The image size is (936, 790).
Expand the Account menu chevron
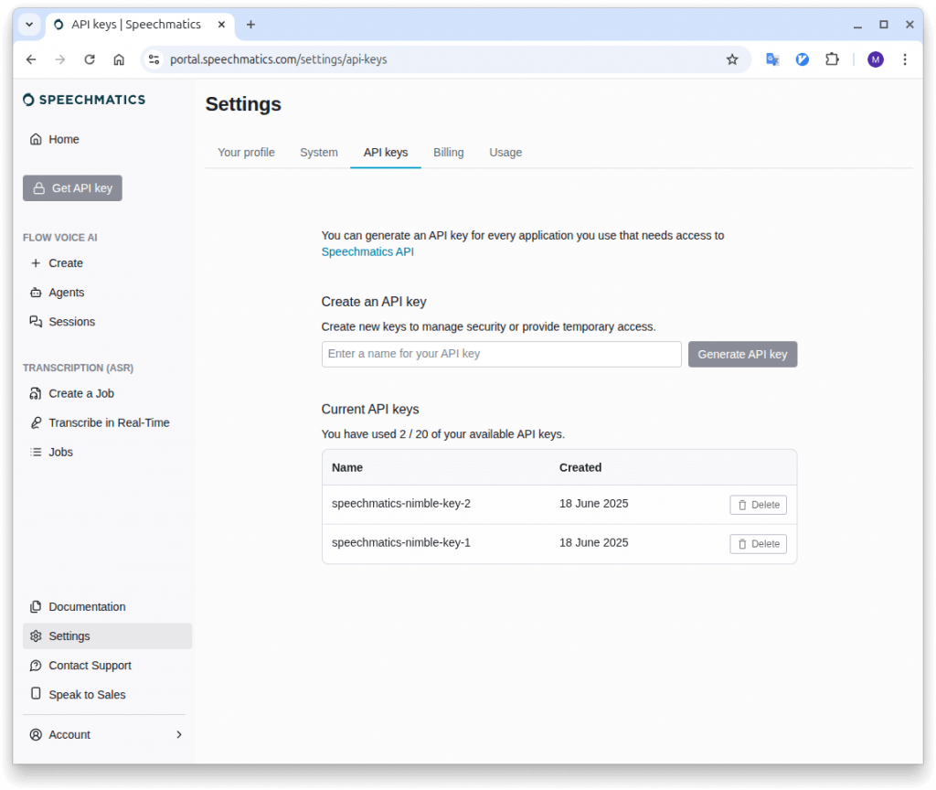(x=178, y=734)
